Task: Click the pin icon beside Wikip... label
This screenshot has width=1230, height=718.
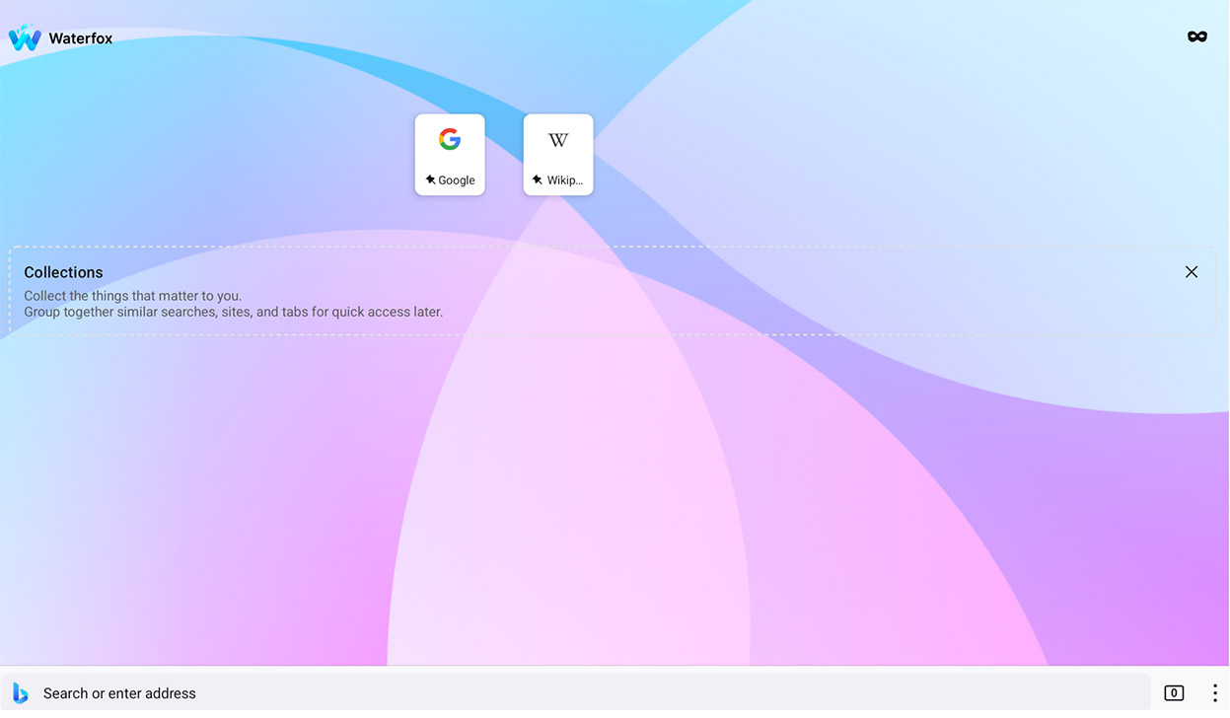Action: coord(537,179)
